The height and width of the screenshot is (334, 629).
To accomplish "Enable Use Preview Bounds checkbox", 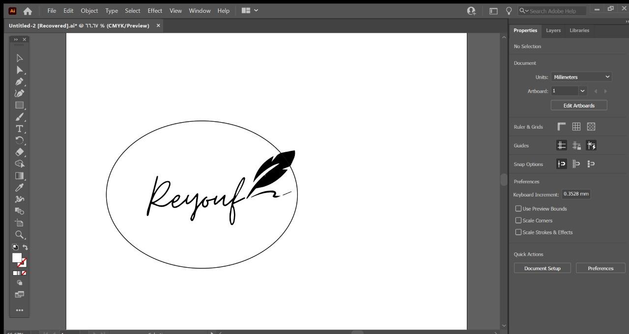I will coord(518,209).
